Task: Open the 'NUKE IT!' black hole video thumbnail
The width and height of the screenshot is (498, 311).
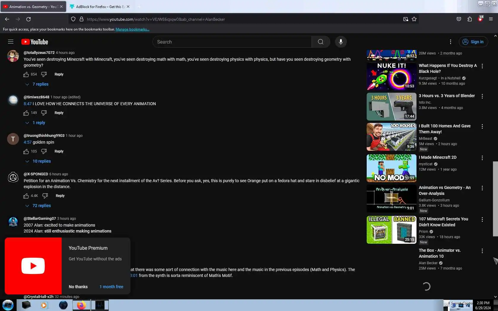Action: click(x=392, y=76)
